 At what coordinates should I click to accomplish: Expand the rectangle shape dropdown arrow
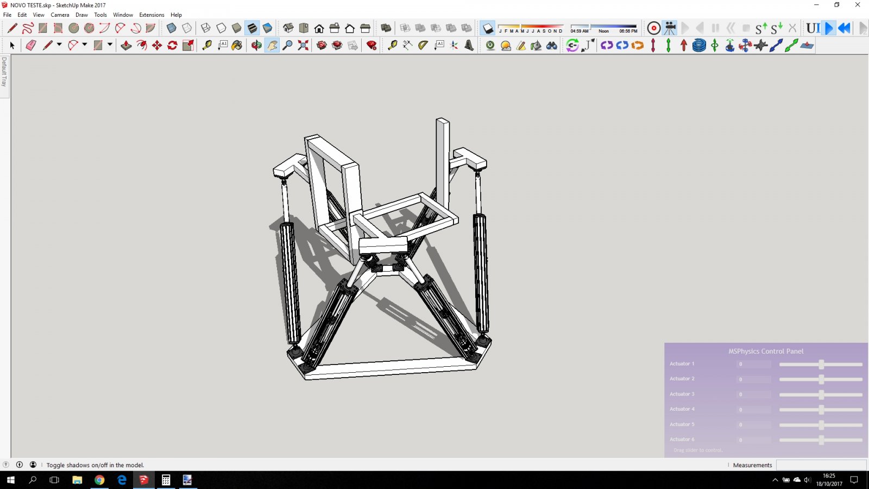tap(110, 45)
